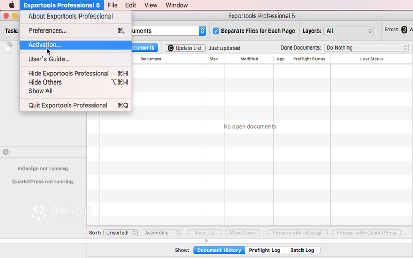The width and height of the screenshot is (413, 258).
Task: Click the errors count icon
Action: tap(404, 30)
